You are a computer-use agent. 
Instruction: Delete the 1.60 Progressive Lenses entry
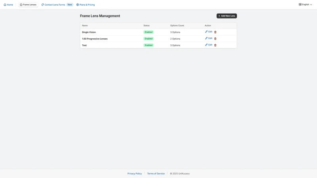215,38
